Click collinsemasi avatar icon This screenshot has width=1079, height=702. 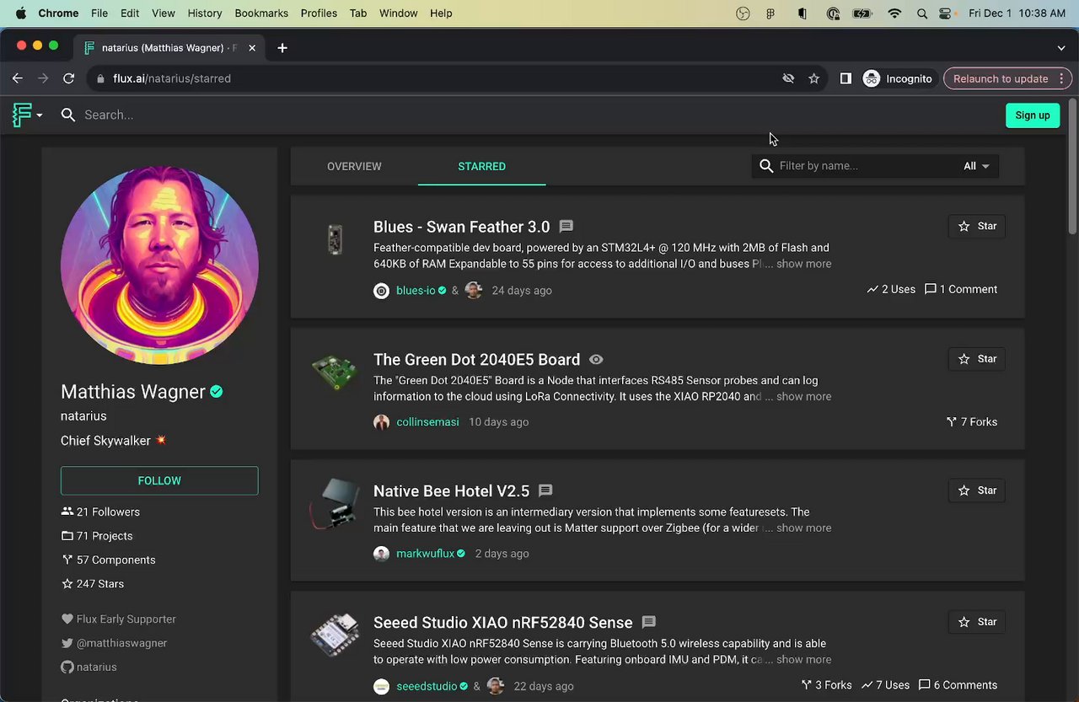click(x=381, y=422)
